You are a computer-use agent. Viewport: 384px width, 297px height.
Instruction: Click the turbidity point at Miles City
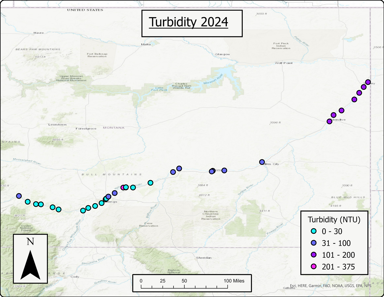click(262, 162)
